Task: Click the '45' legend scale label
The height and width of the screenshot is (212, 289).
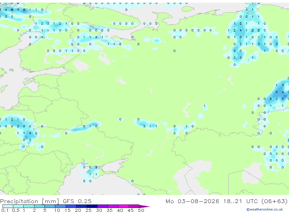Action: [x=131, y=210]
